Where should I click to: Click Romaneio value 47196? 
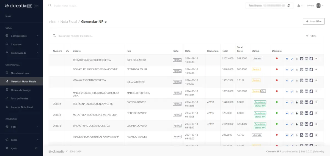(x=211, y=113)
